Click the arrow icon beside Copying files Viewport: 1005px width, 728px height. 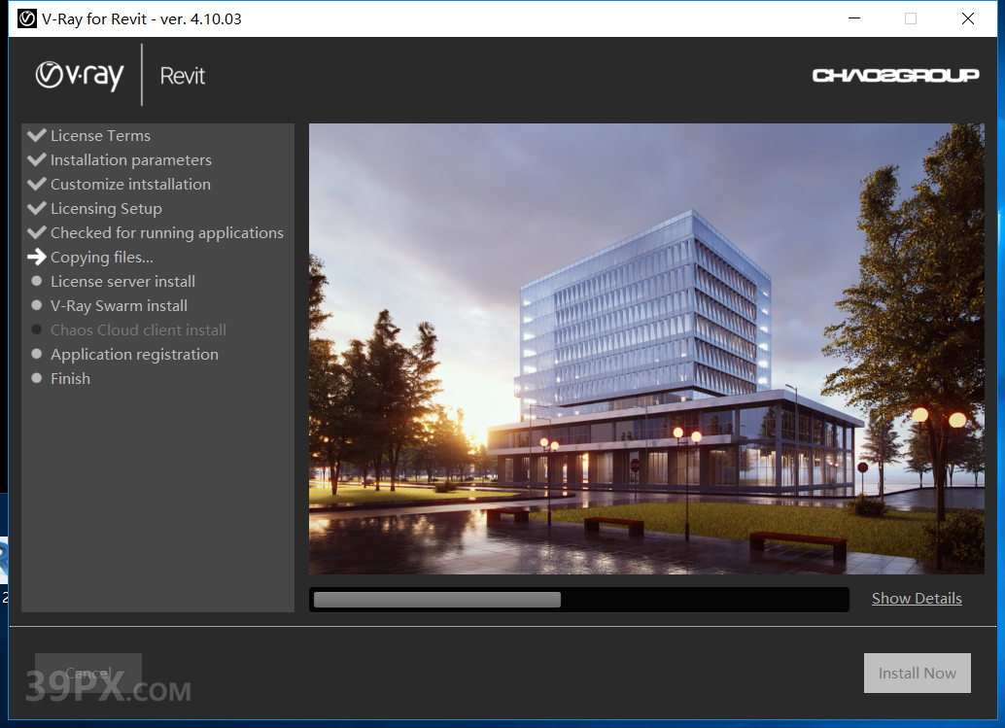point(37,257)
